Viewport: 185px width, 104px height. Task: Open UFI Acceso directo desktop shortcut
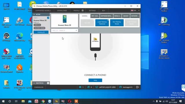pos(6,22)
